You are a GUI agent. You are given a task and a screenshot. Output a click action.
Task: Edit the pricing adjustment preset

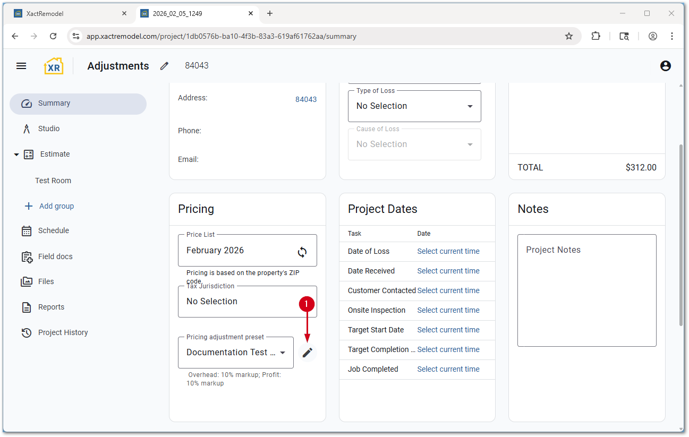[307, 353]
